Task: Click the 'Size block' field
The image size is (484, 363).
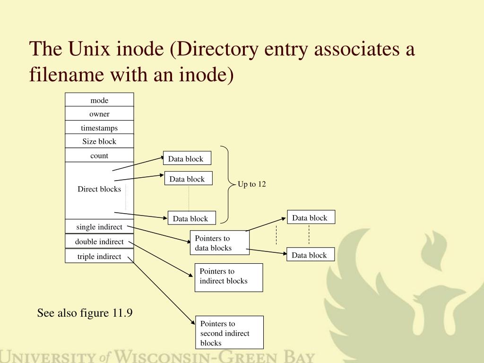Action: 99,141
